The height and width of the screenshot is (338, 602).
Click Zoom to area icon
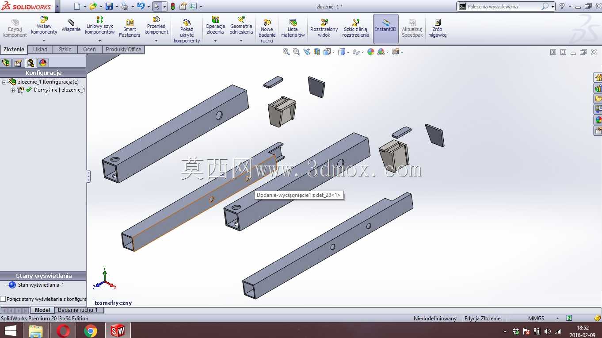[296, 52]
